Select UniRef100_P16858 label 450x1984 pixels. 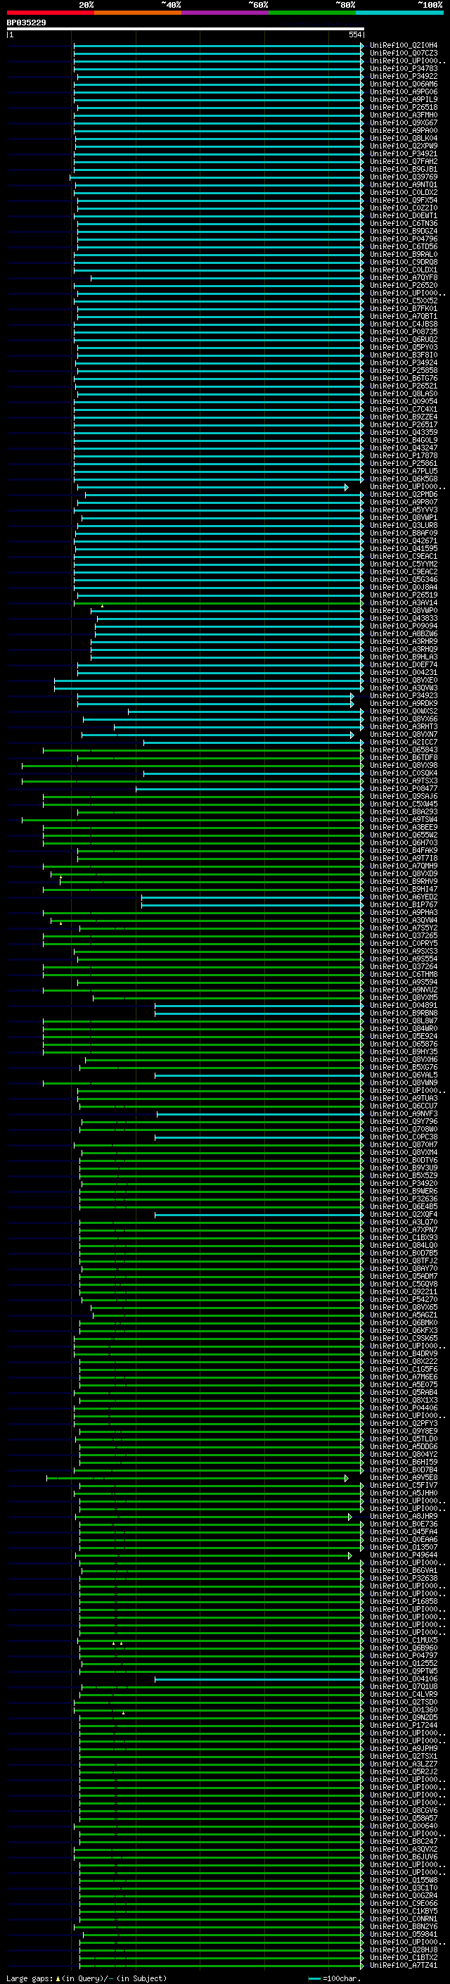(x=404, y=1602)
